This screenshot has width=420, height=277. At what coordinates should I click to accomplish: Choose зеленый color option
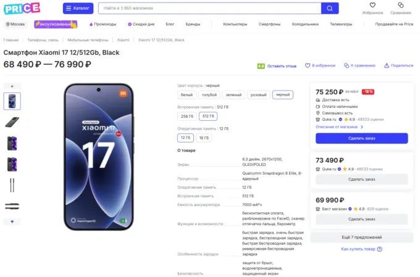click(233, 95)
